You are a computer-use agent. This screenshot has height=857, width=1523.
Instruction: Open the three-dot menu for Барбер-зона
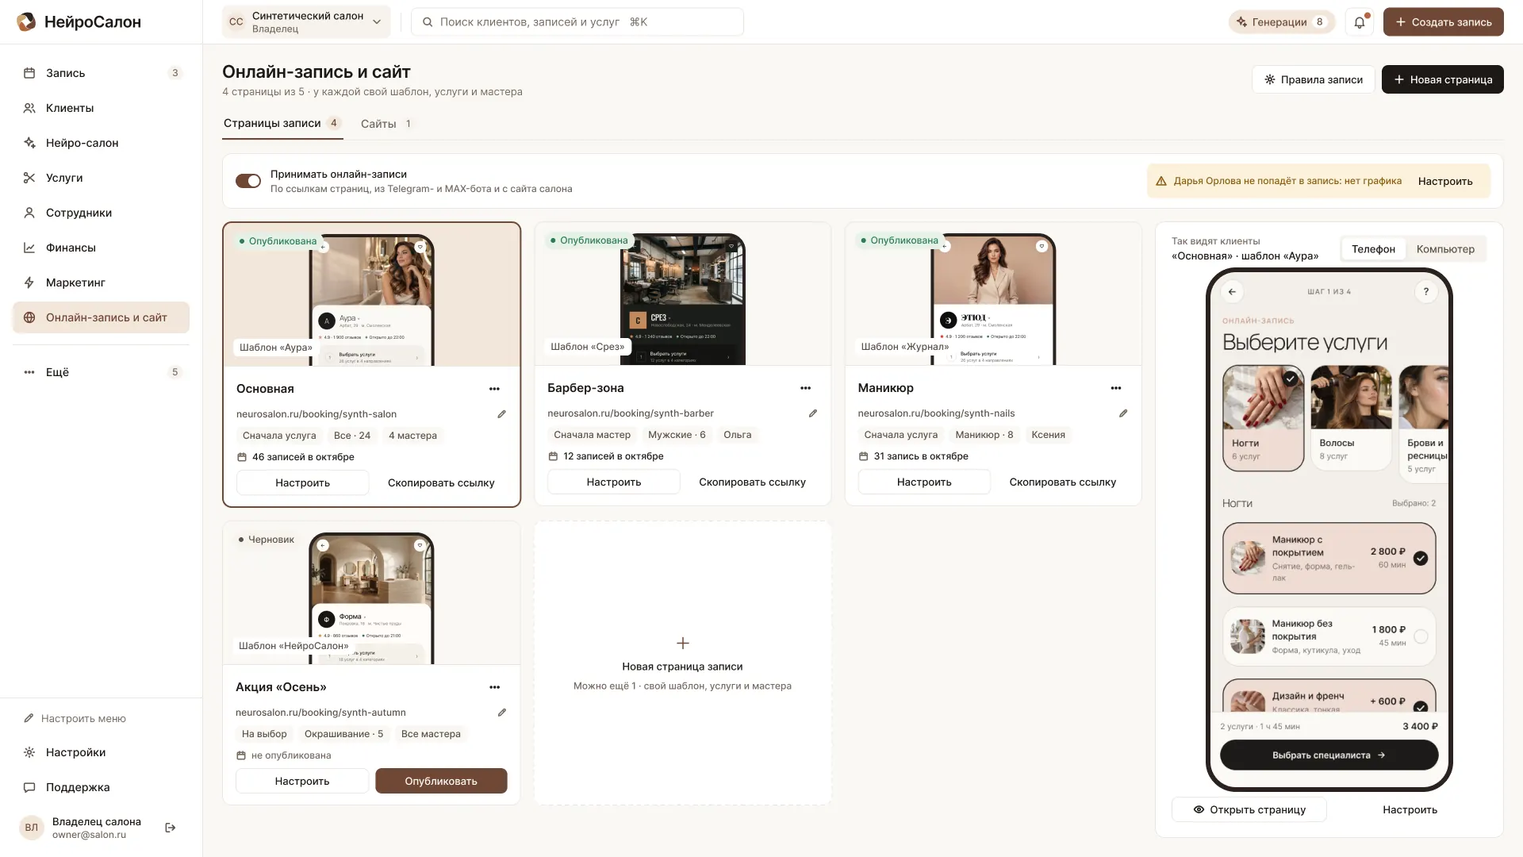pyautogui.click(x=805, y=388)
